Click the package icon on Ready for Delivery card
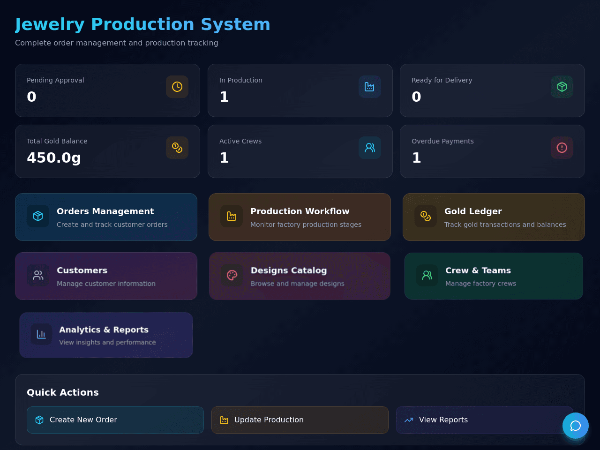 tap(562, 87)
